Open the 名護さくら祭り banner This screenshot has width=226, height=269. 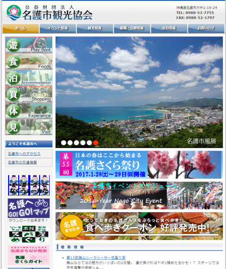pyautogui.click(x=139, y=165)
